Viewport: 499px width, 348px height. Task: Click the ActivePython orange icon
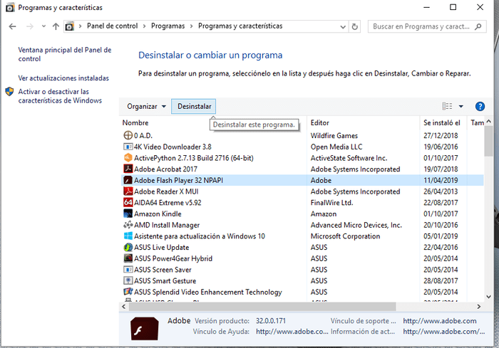click(x=128, y=158)
